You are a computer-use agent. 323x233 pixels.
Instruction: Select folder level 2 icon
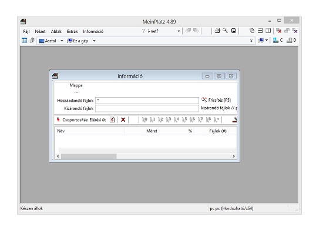[160, 119]
